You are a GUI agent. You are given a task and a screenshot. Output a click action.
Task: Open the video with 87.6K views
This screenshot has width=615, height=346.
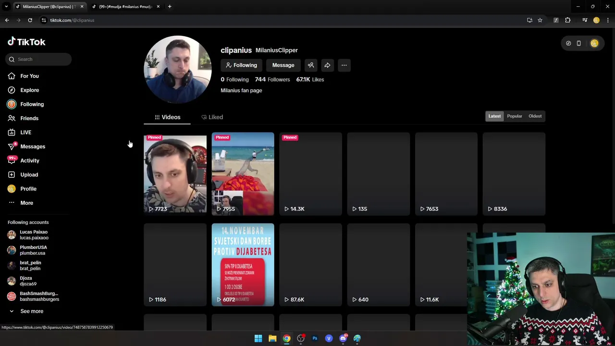click(310, 264)
